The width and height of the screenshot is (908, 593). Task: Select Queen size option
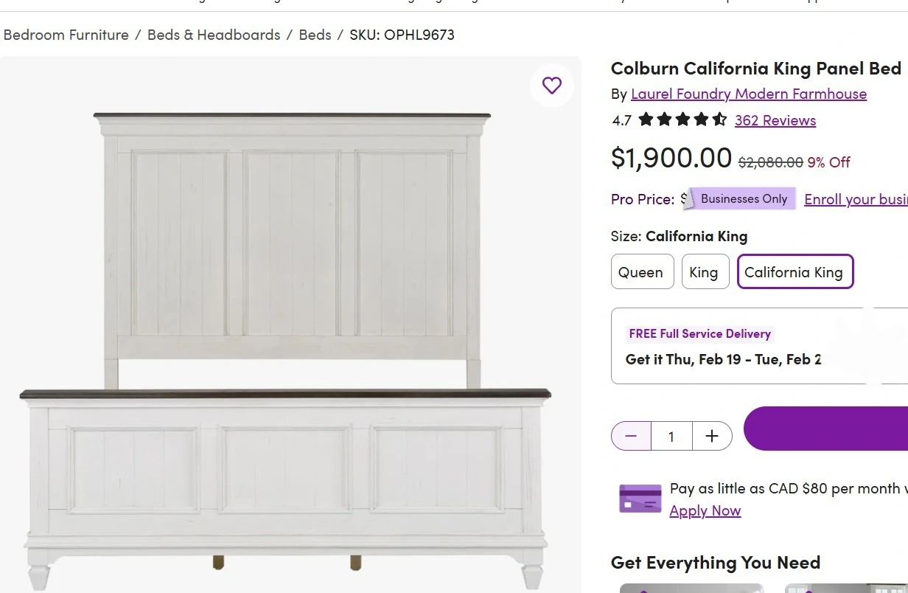click(x=642, y=272)
